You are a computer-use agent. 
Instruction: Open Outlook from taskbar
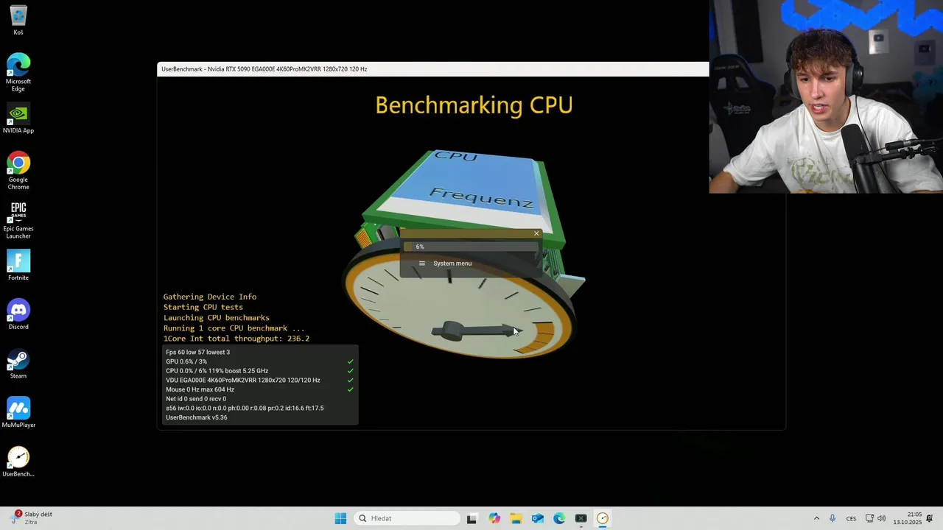coord(538,518)
